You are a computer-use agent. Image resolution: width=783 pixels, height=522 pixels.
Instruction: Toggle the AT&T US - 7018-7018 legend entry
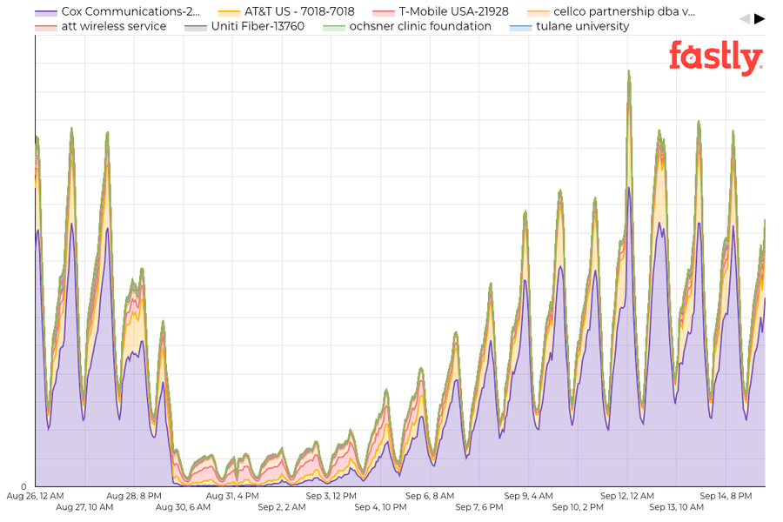click(x=286, y=11)
